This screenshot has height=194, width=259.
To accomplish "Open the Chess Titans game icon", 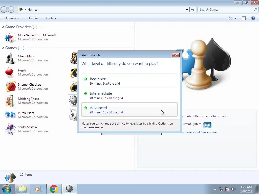I will coord(10,58).
